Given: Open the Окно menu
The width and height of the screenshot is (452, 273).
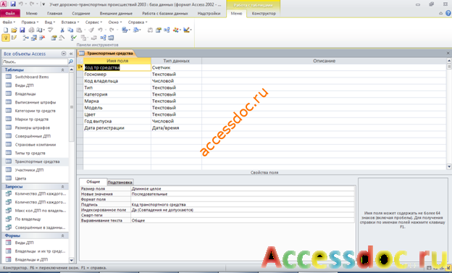Looking at the screenshot, I should [115, 22].
